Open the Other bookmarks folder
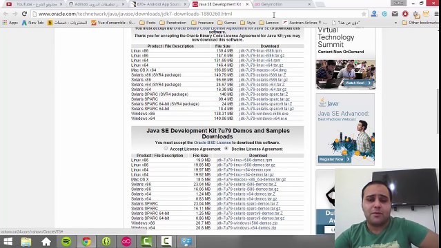Image resolution: width=441 pixels, height=248 pixels. (x=420, y=23)
